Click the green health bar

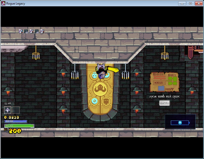pyautogui.click(x=19, y=126)
